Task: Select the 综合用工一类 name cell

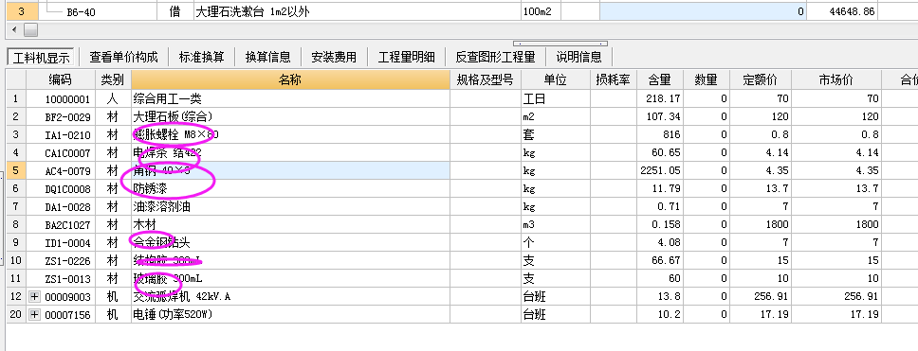Action: coord(290,98)
